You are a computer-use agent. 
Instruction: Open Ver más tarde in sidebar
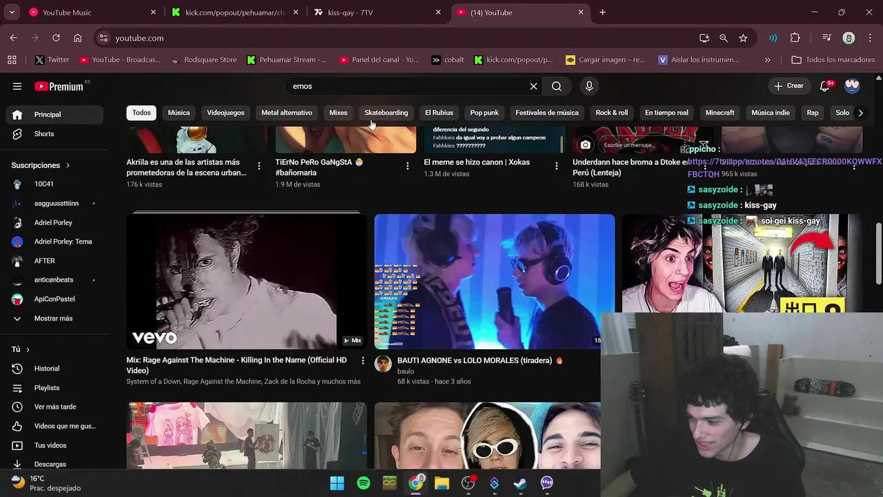pyautogui.click(x=55, y=407)
